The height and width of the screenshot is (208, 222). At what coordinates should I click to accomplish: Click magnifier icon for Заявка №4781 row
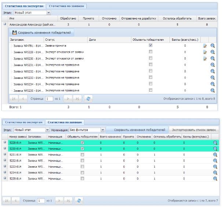[212, 45]
